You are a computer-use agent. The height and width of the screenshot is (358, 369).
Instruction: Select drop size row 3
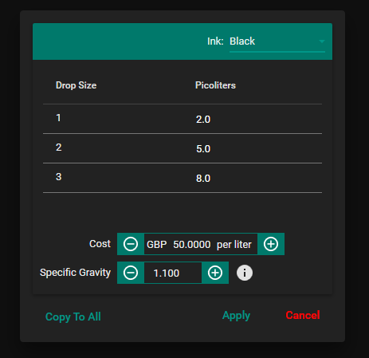click(x=183, y=178)
